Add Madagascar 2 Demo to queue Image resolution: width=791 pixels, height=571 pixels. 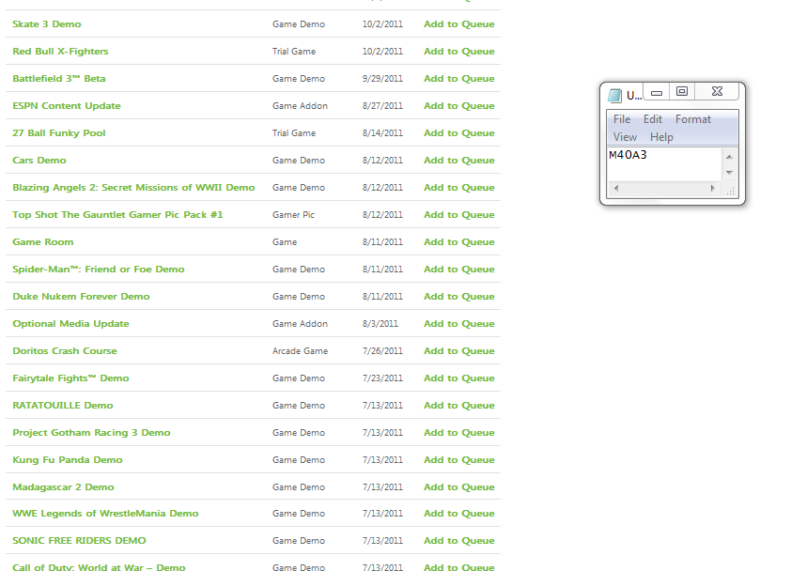459,487
